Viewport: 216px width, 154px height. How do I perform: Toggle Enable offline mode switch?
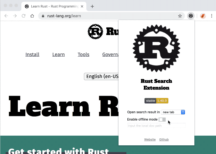pos(162,119)
